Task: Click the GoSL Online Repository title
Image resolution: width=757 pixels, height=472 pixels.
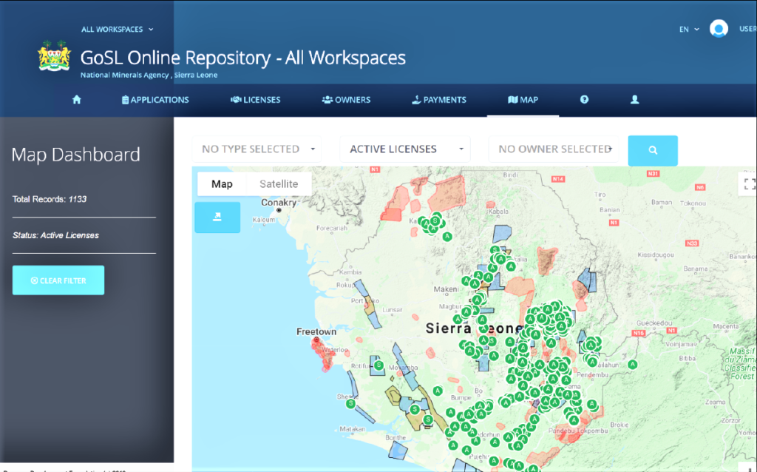Action: pyautogui.click(x=242, y=58)
